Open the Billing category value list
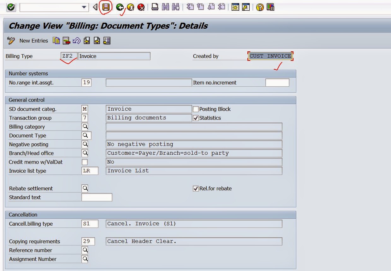Screen dimensions: 391x271 coord(85,127)
